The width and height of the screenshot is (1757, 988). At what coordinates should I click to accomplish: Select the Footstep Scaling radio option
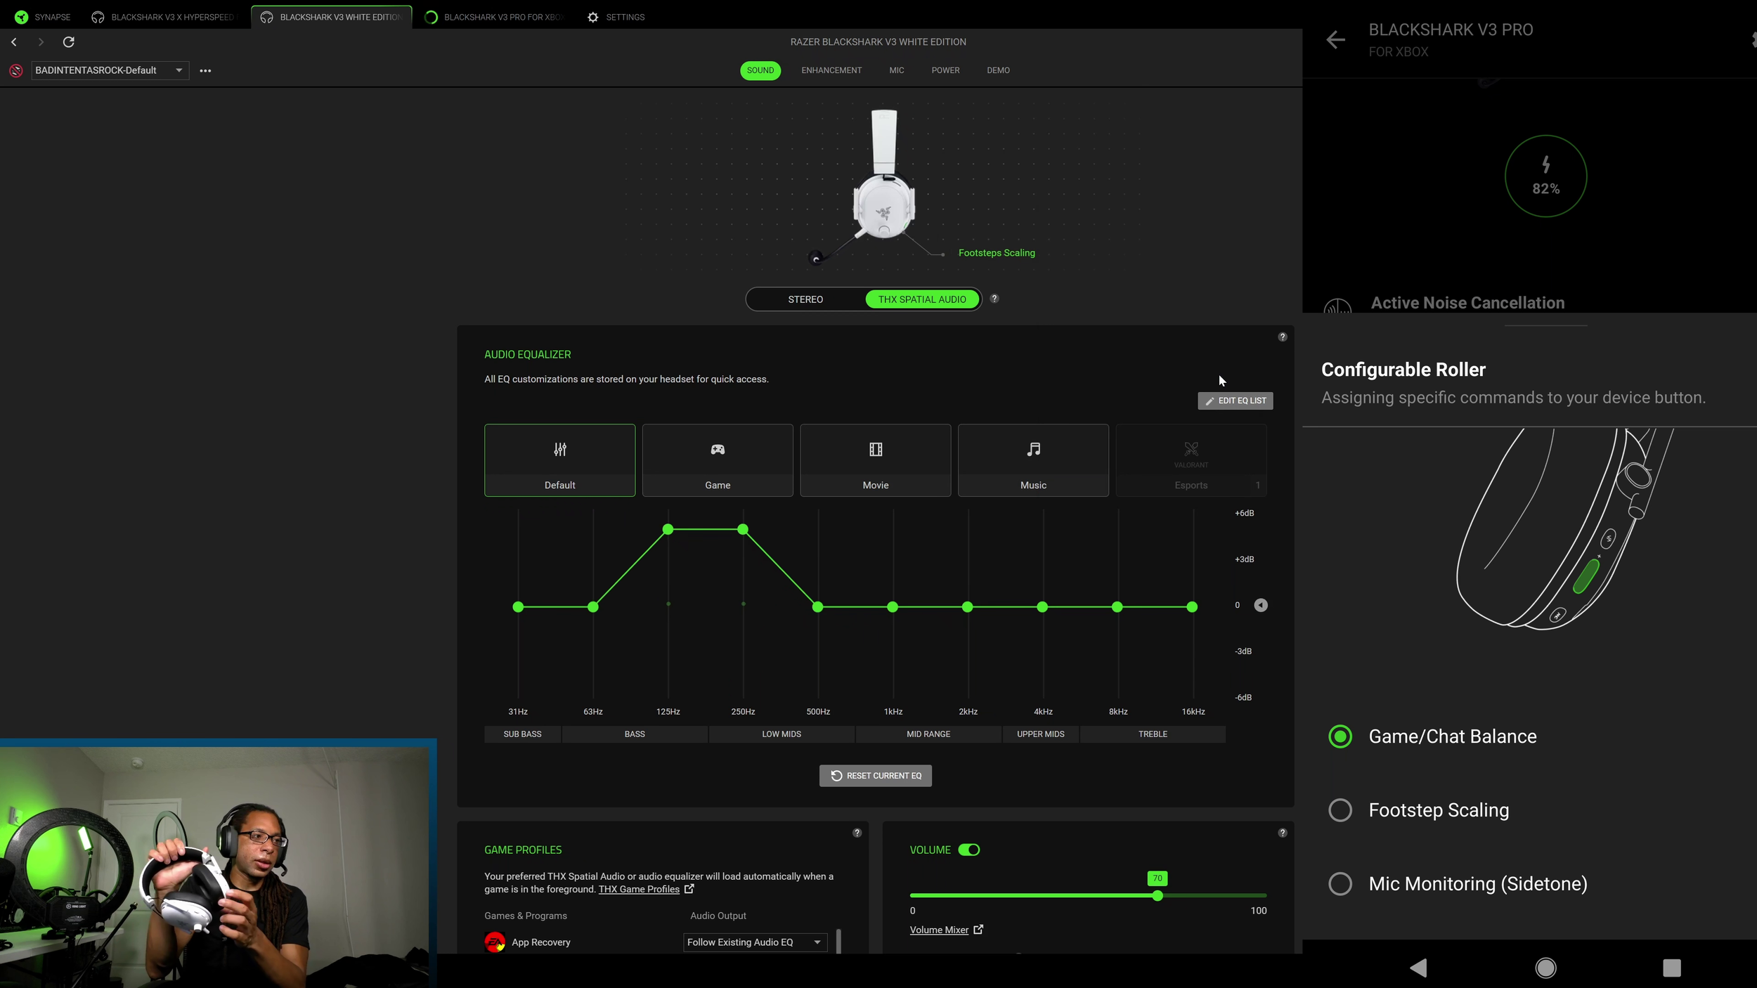(x=1340, y=810)
